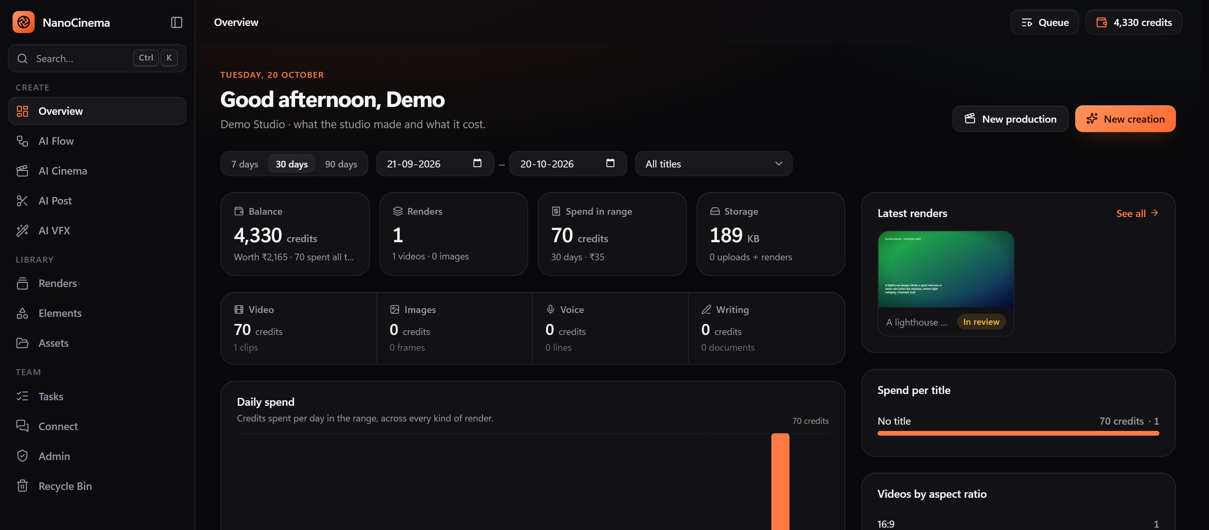Open Tasks checklist page
The image size is (1209, 530).
click(97, 396)
